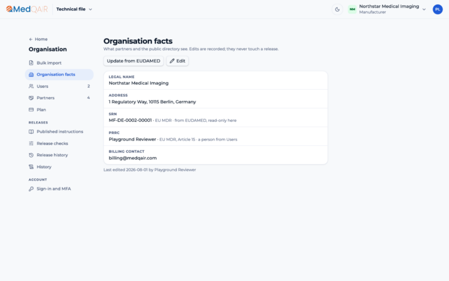Open the Technical file dropdown
Screen dimensions: 449x281
point(74,9)
